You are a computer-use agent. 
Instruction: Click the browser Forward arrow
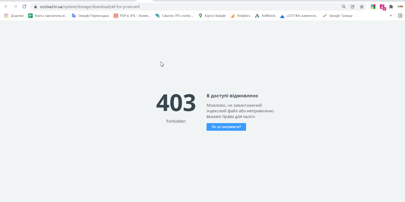(x=15, y=6)
